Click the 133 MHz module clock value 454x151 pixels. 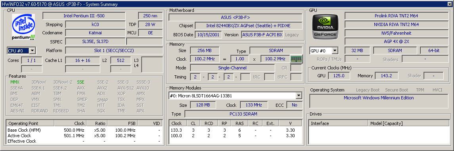click(x=253, y=105)
